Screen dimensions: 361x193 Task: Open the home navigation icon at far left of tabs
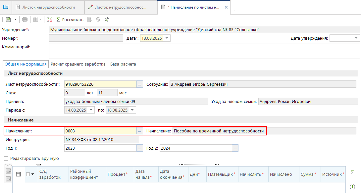6,7
